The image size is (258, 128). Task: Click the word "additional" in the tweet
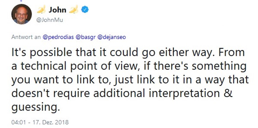pyautogui.click(x=119, y=93)
